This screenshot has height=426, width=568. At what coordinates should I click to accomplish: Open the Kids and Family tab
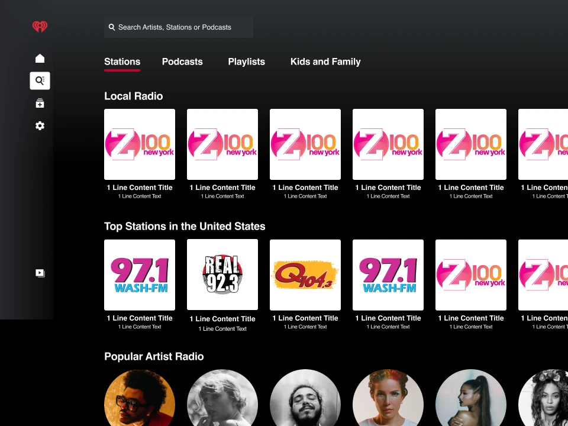coord(325,62)
